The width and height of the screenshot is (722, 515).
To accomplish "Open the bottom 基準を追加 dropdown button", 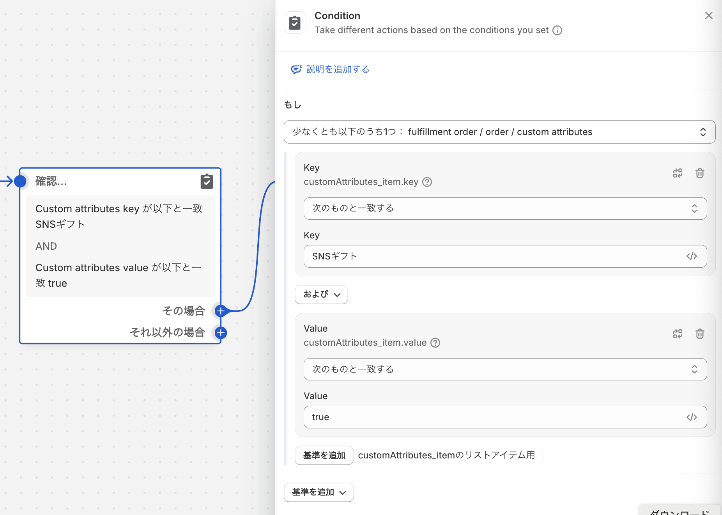I will click(319, 492).
